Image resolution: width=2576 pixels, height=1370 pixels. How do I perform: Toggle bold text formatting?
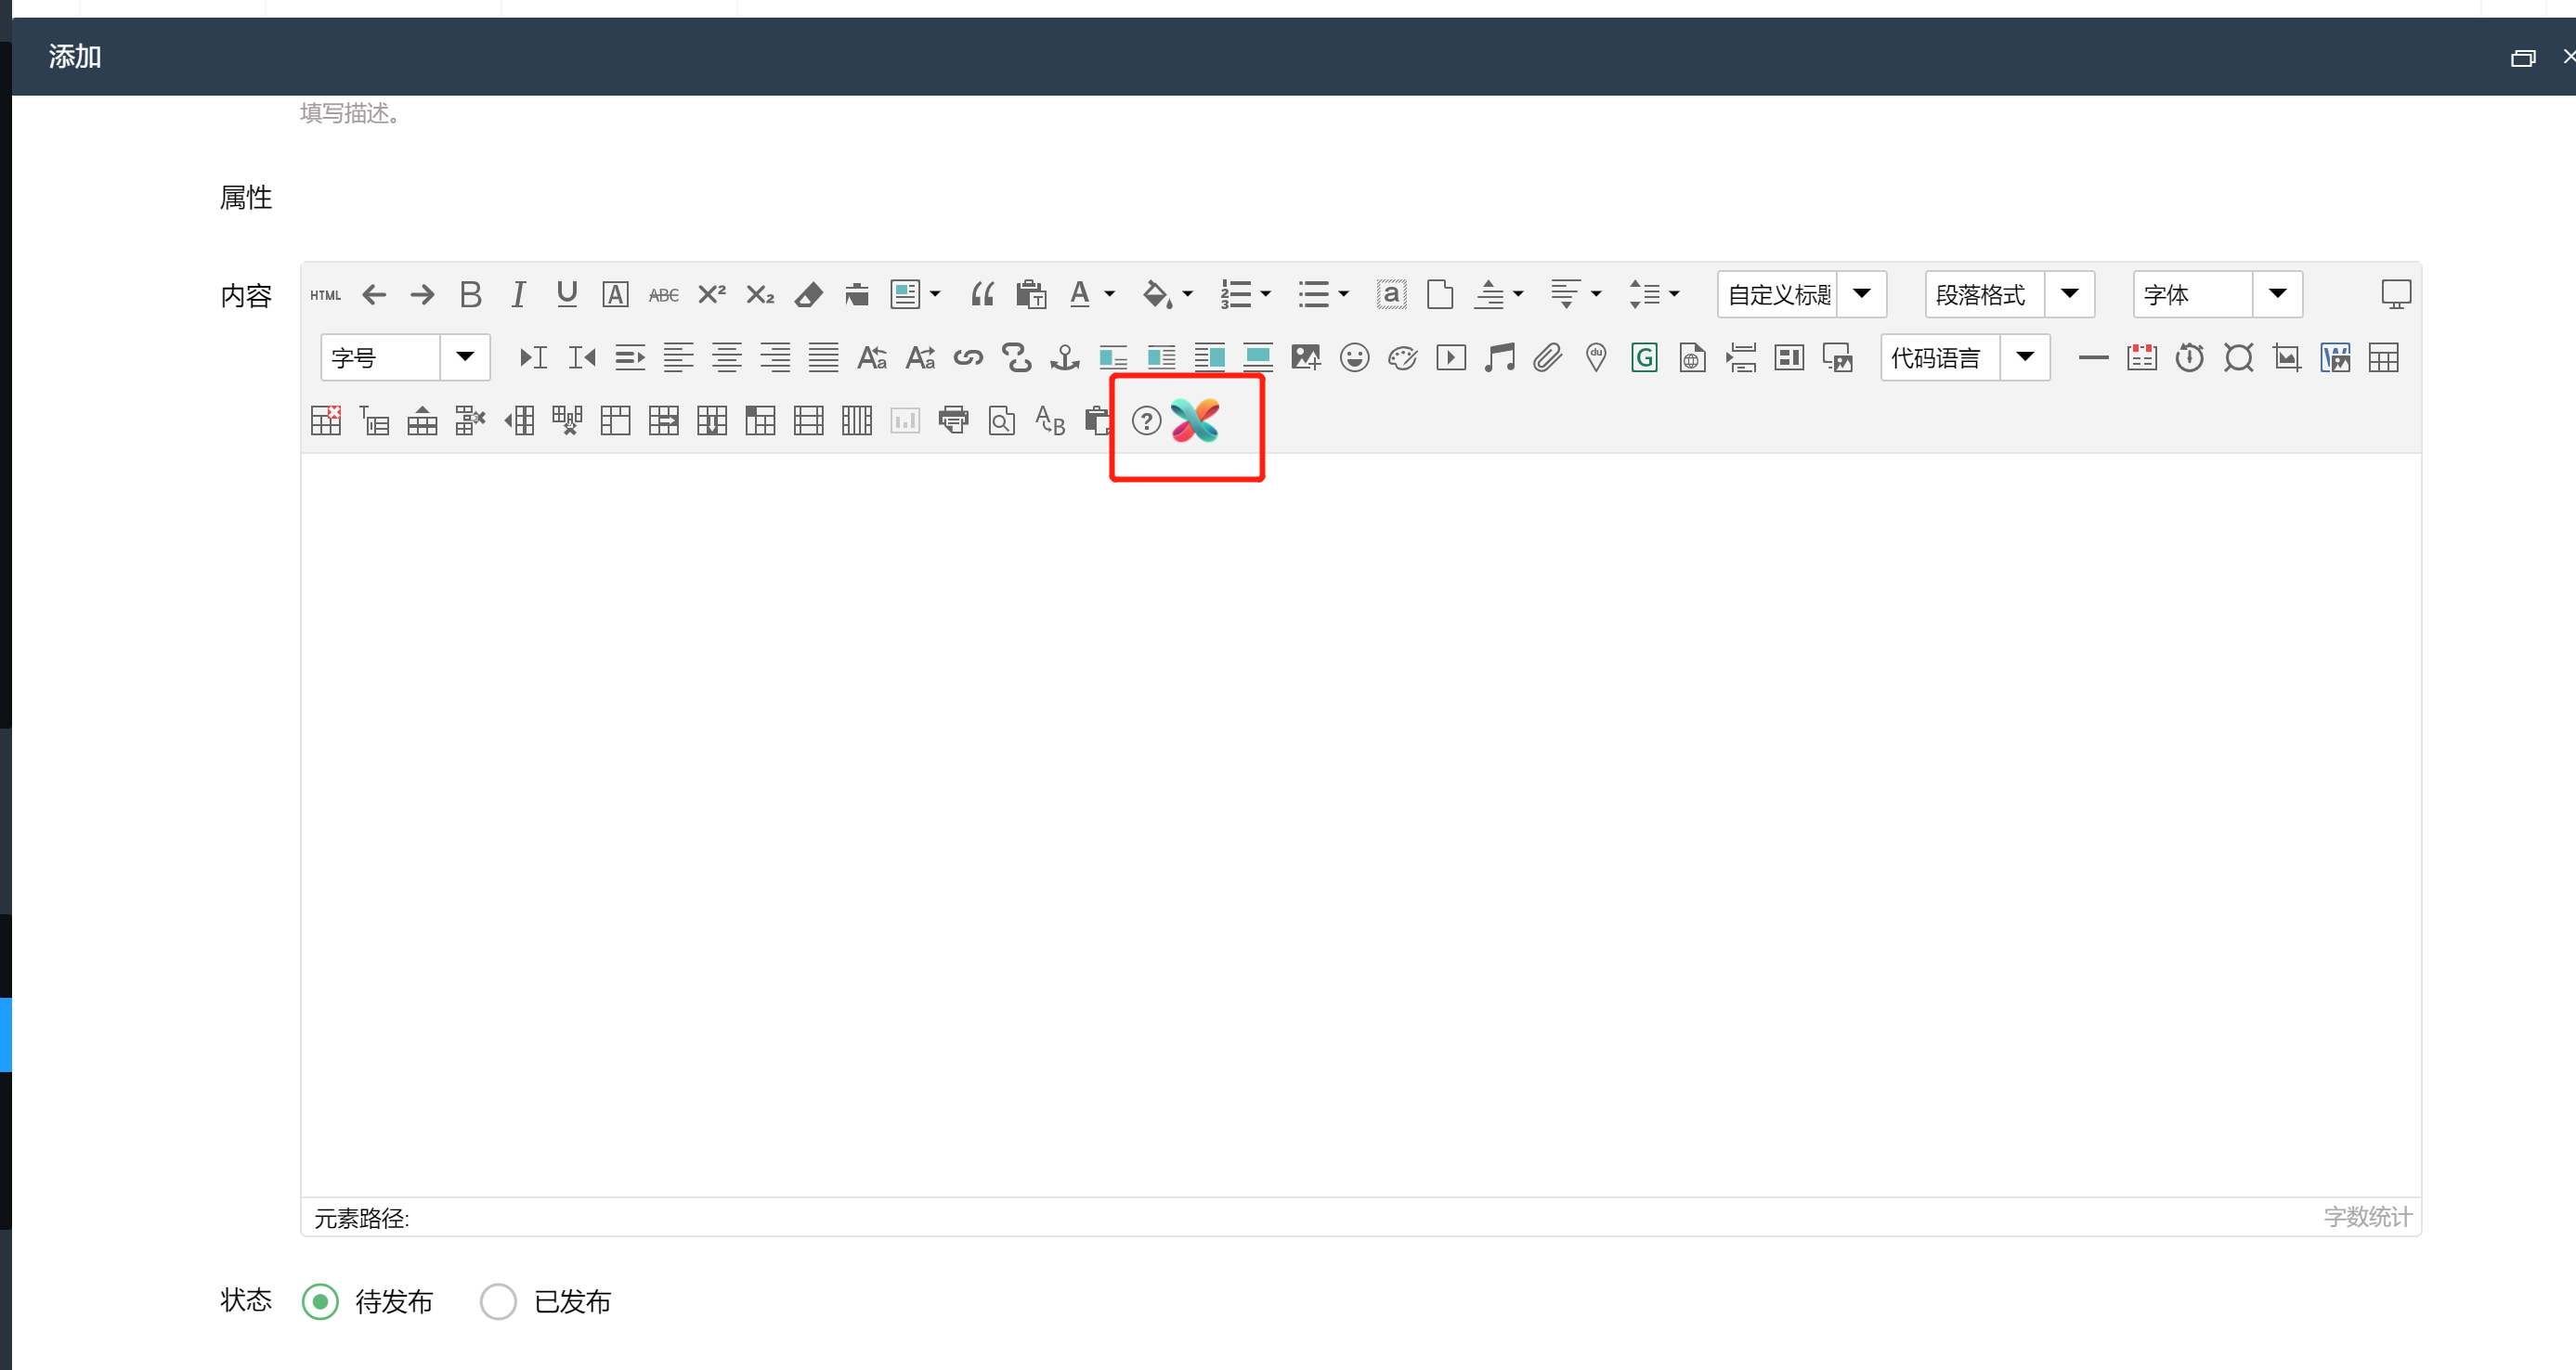click(x=470, y=294)
